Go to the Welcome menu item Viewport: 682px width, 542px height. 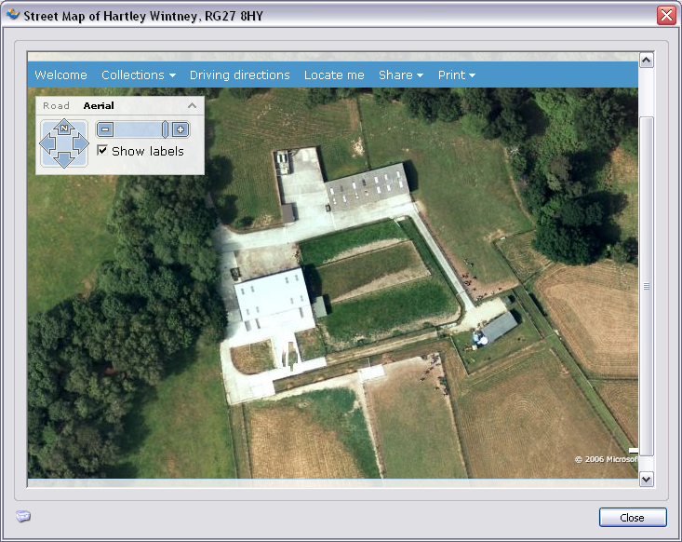(60, 75)
